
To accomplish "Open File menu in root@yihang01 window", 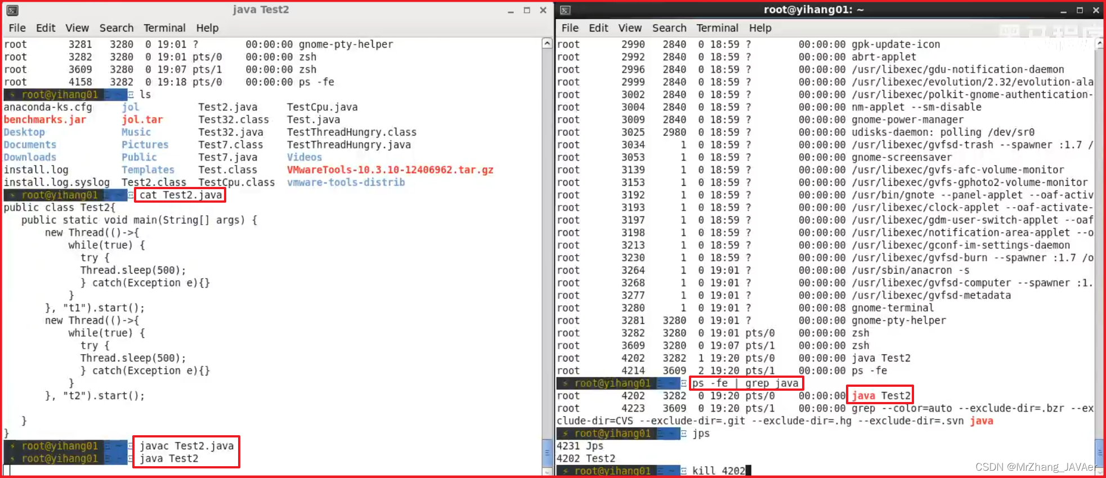I will (x=570, y=28).
